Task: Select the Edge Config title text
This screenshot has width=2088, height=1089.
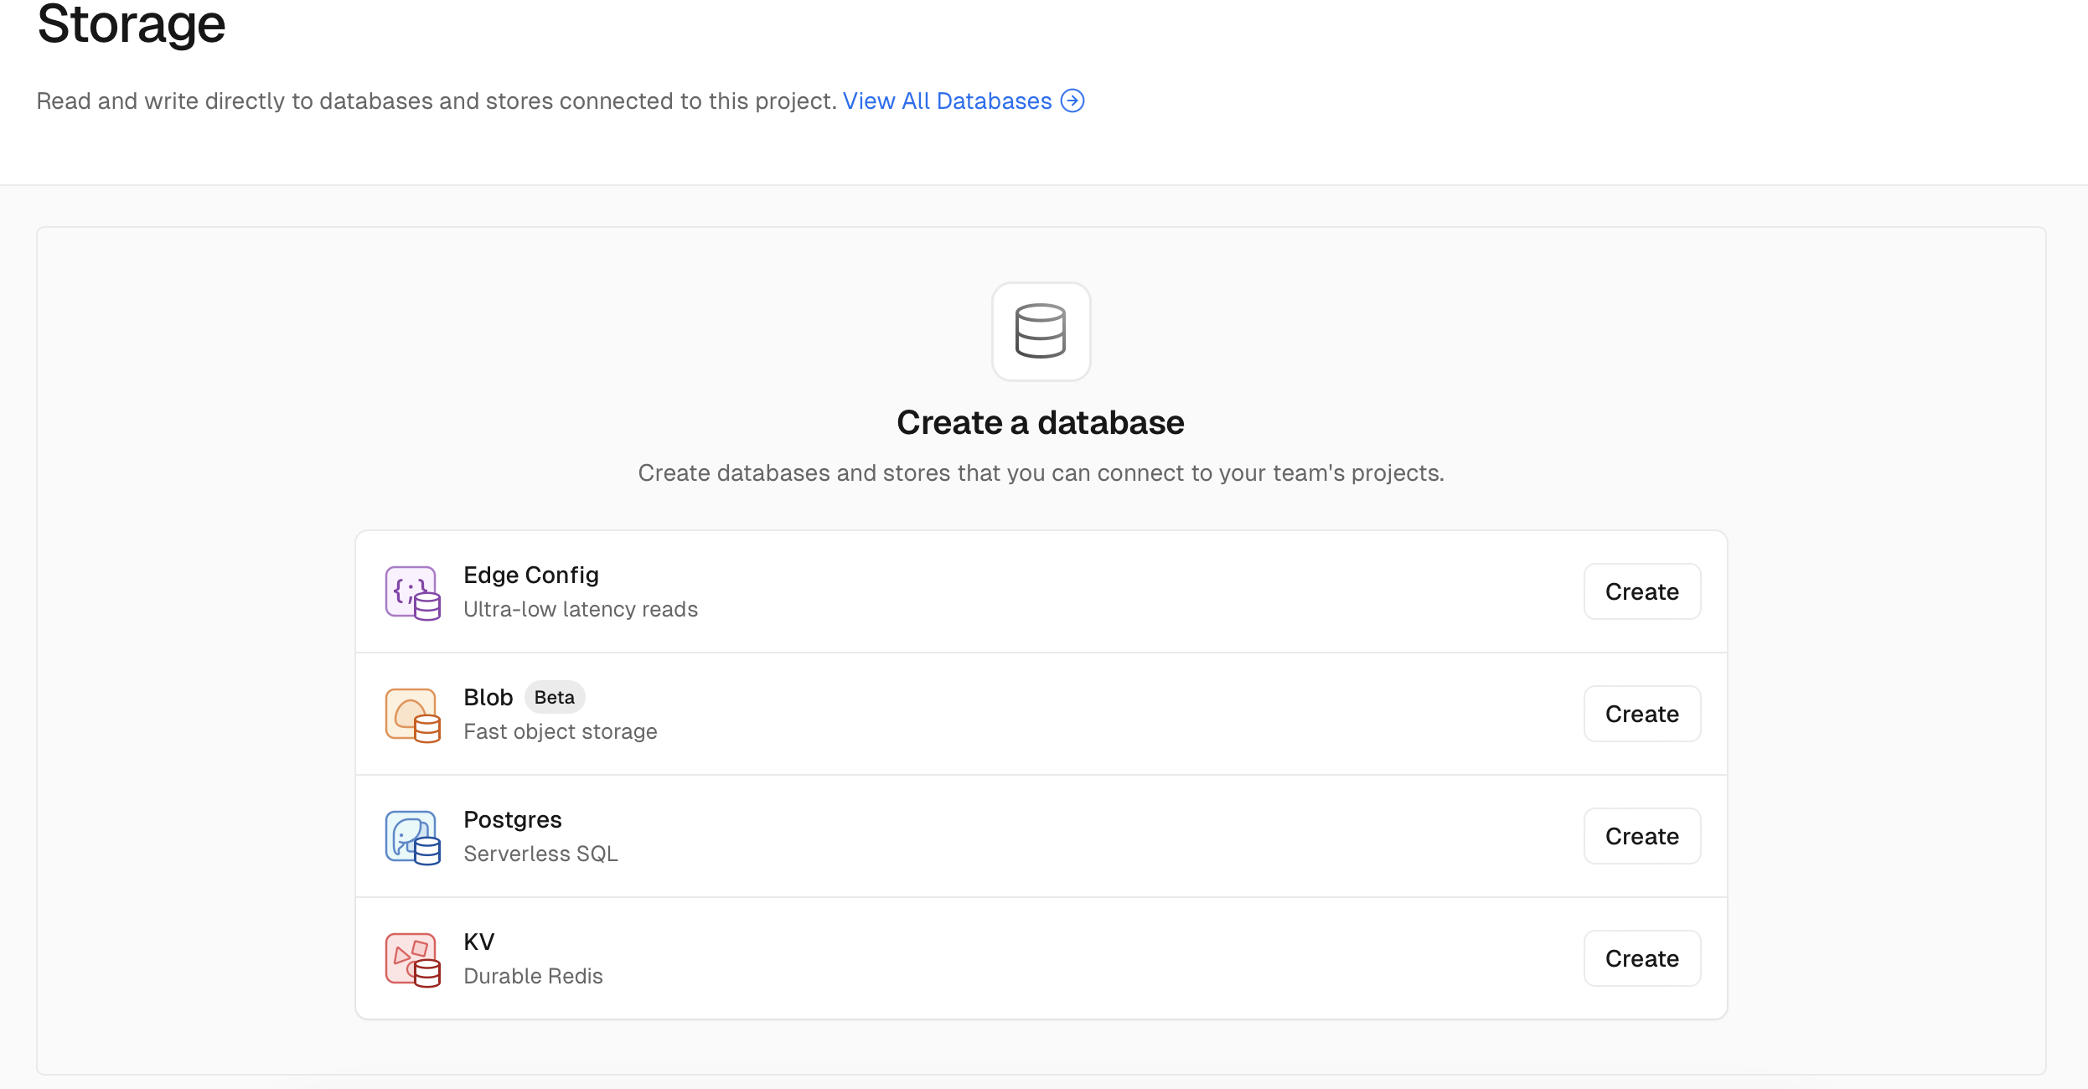Action: [x=531, y=575]
